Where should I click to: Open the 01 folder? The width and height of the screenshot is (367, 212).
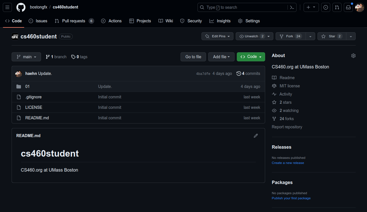[27, 86]
